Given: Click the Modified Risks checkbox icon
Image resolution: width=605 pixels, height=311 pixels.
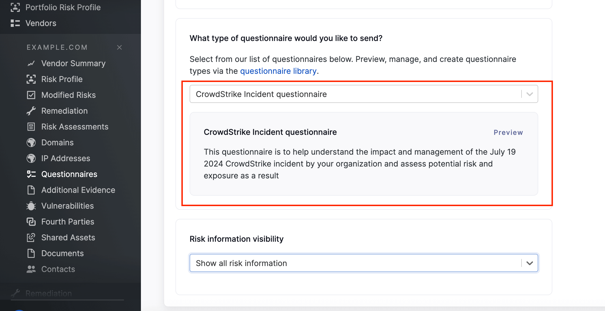Looking at the screenshot, I should [x=31, y=95].
